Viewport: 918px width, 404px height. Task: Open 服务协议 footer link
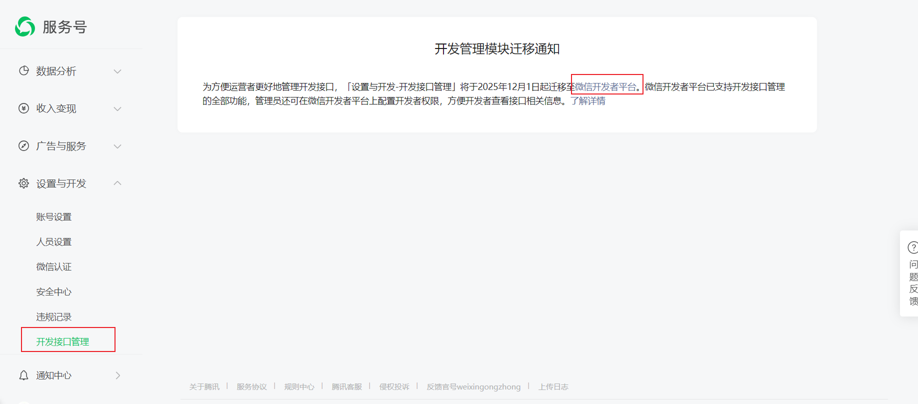pyautogui.click(x=251, y=387)
